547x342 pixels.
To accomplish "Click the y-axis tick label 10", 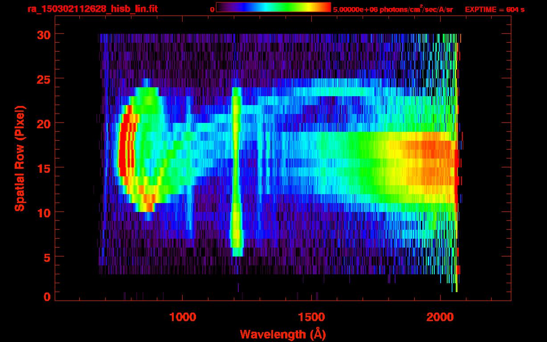I will point(43,212).
